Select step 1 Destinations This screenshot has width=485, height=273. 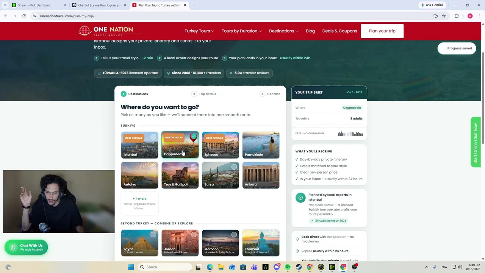point(135,94)
